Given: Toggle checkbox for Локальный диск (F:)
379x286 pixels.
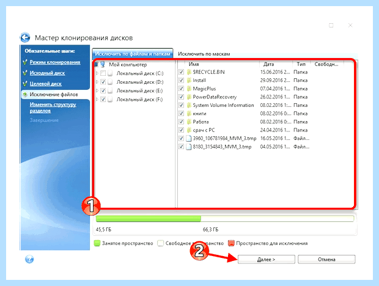Looking at the screenshot, I should point(103,99).
